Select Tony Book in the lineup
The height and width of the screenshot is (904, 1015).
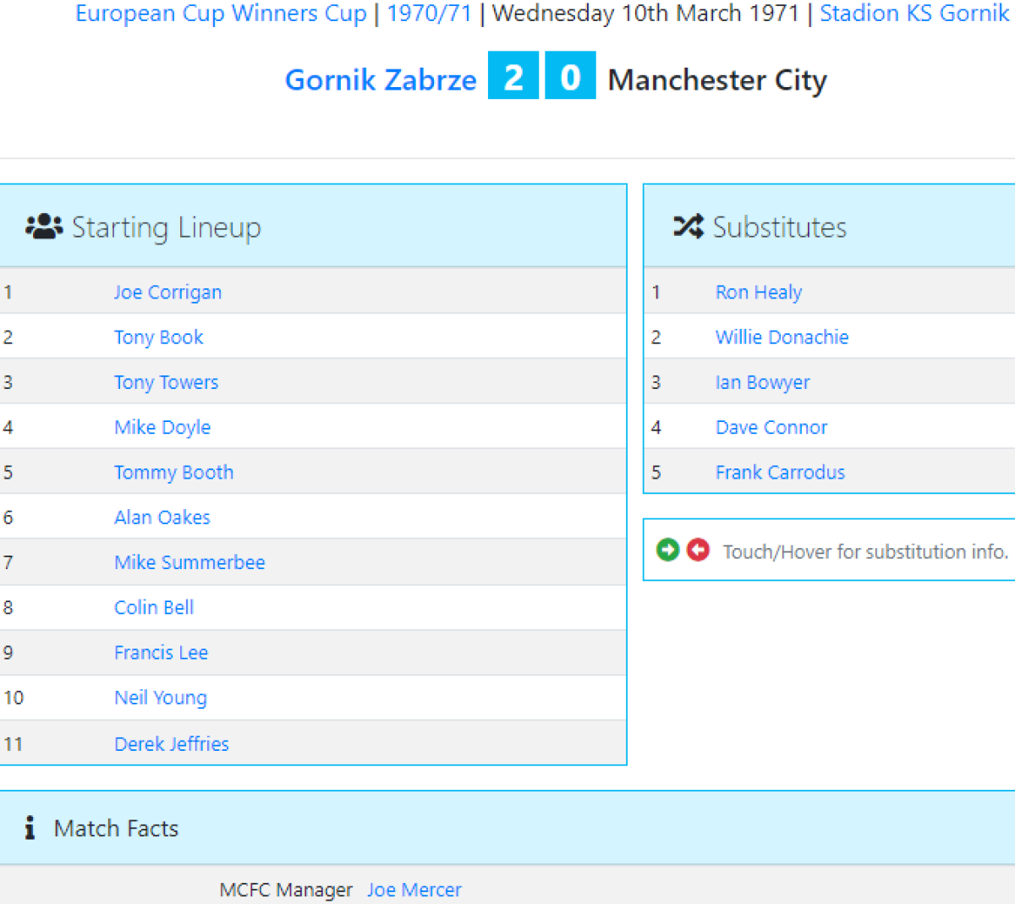click(x=158, y=337)
